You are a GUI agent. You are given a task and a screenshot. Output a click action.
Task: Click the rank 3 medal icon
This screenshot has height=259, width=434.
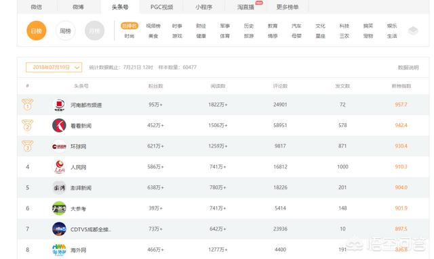[x=27, y=146]
